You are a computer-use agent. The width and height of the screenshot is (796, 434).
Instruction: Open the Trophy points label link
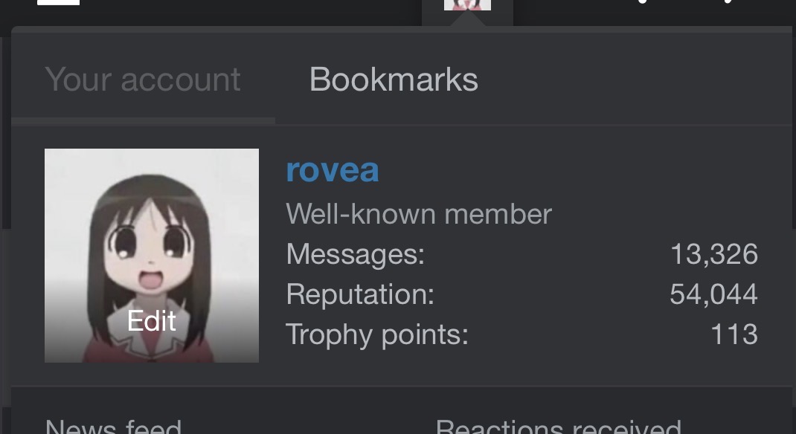coord(377,335)
